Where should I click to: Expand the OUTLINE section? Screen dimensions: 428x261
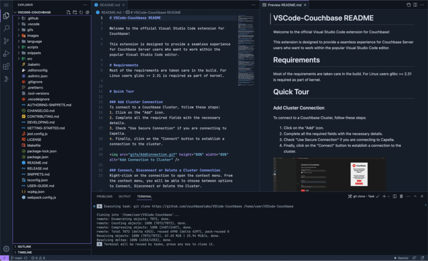(25, 246)
